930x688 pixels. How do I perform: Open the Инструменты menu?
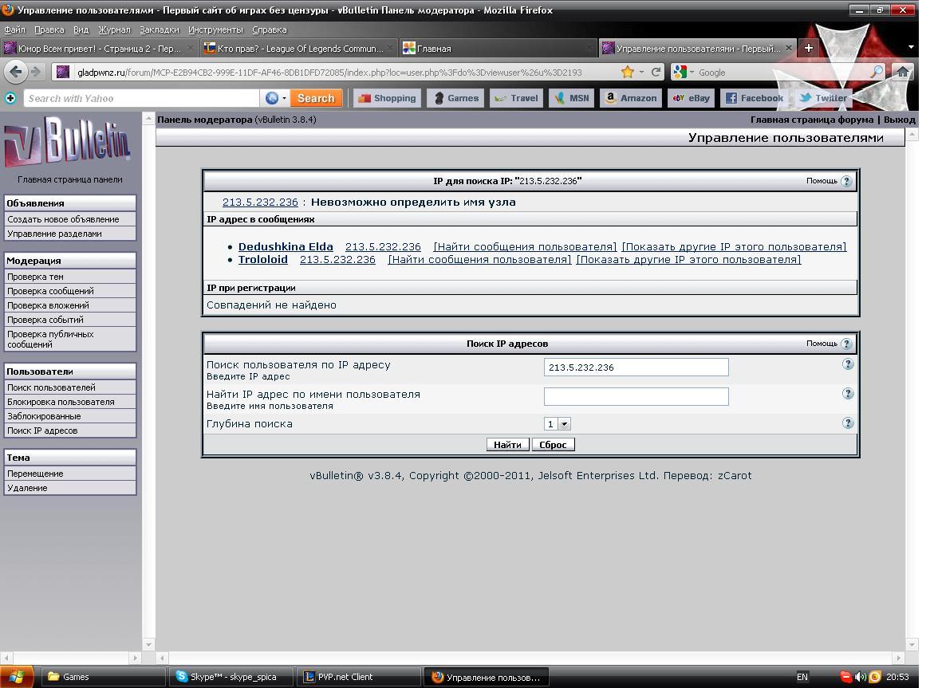tap(215, 29)
